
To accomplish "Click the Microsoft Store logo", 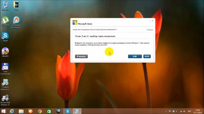I will (x=75, y=22).
